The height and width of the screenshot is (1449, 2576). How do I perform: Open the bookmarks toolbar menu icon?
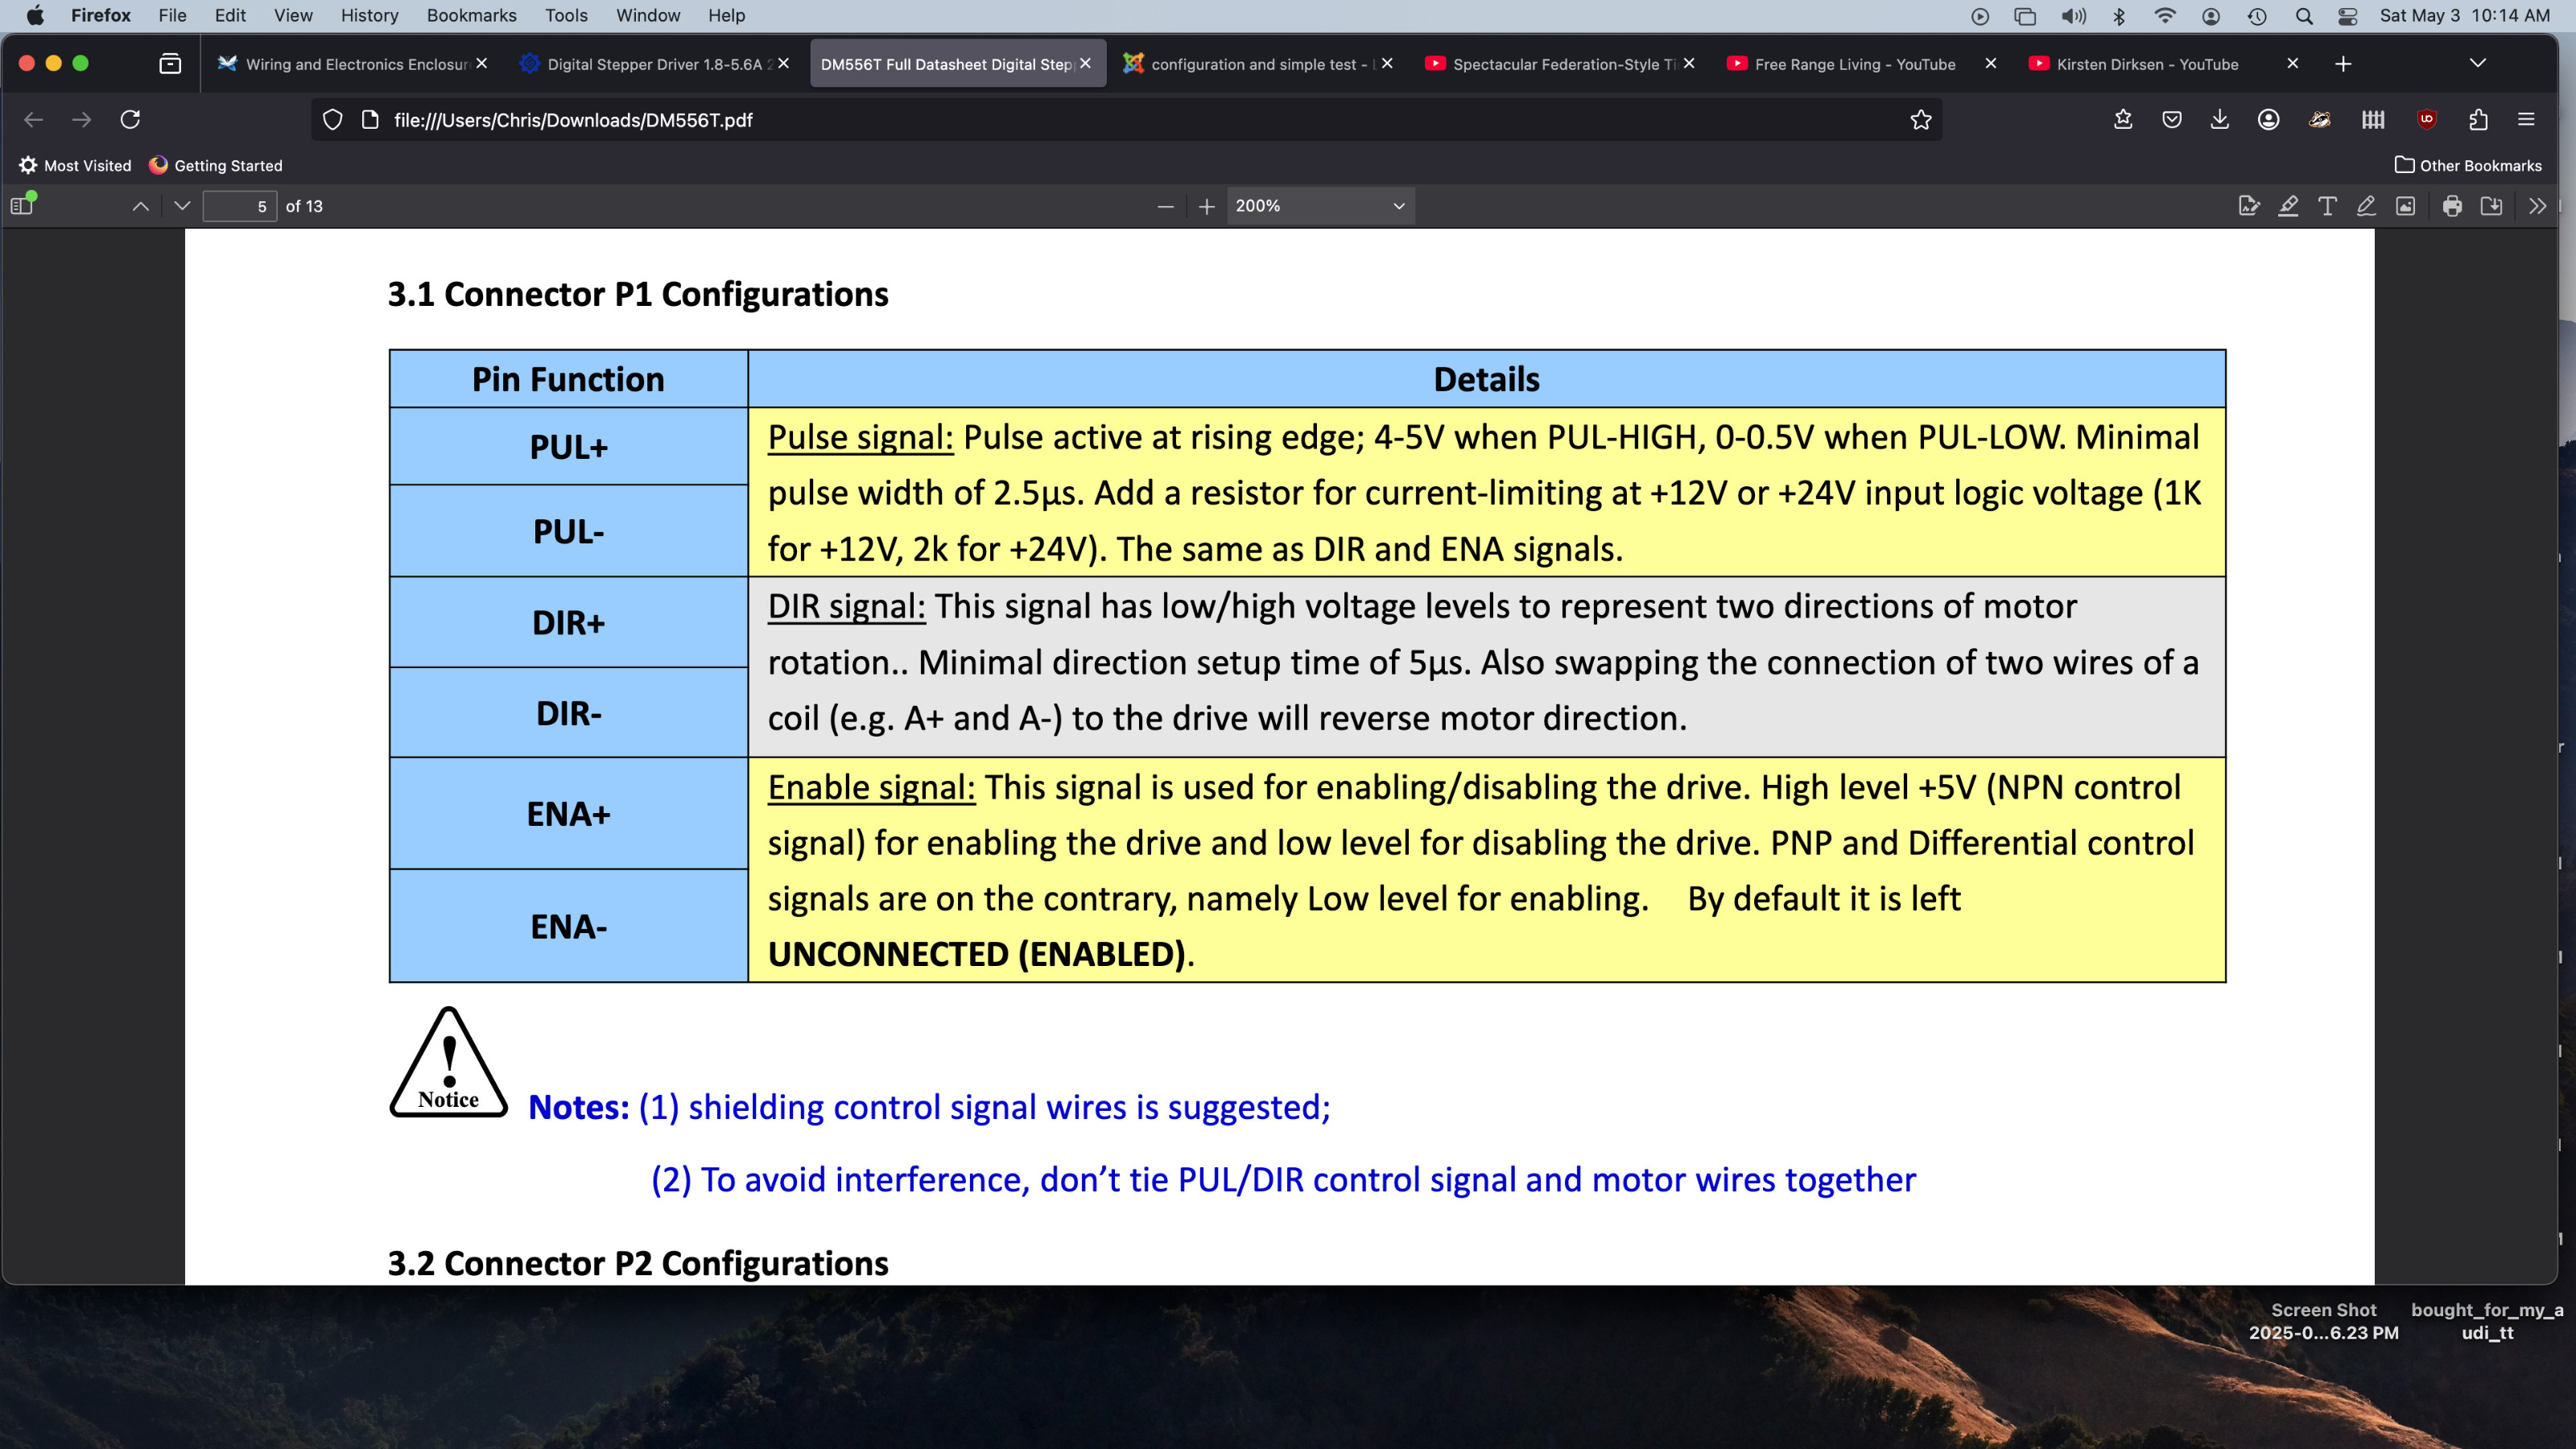[x=2123, y=120]
